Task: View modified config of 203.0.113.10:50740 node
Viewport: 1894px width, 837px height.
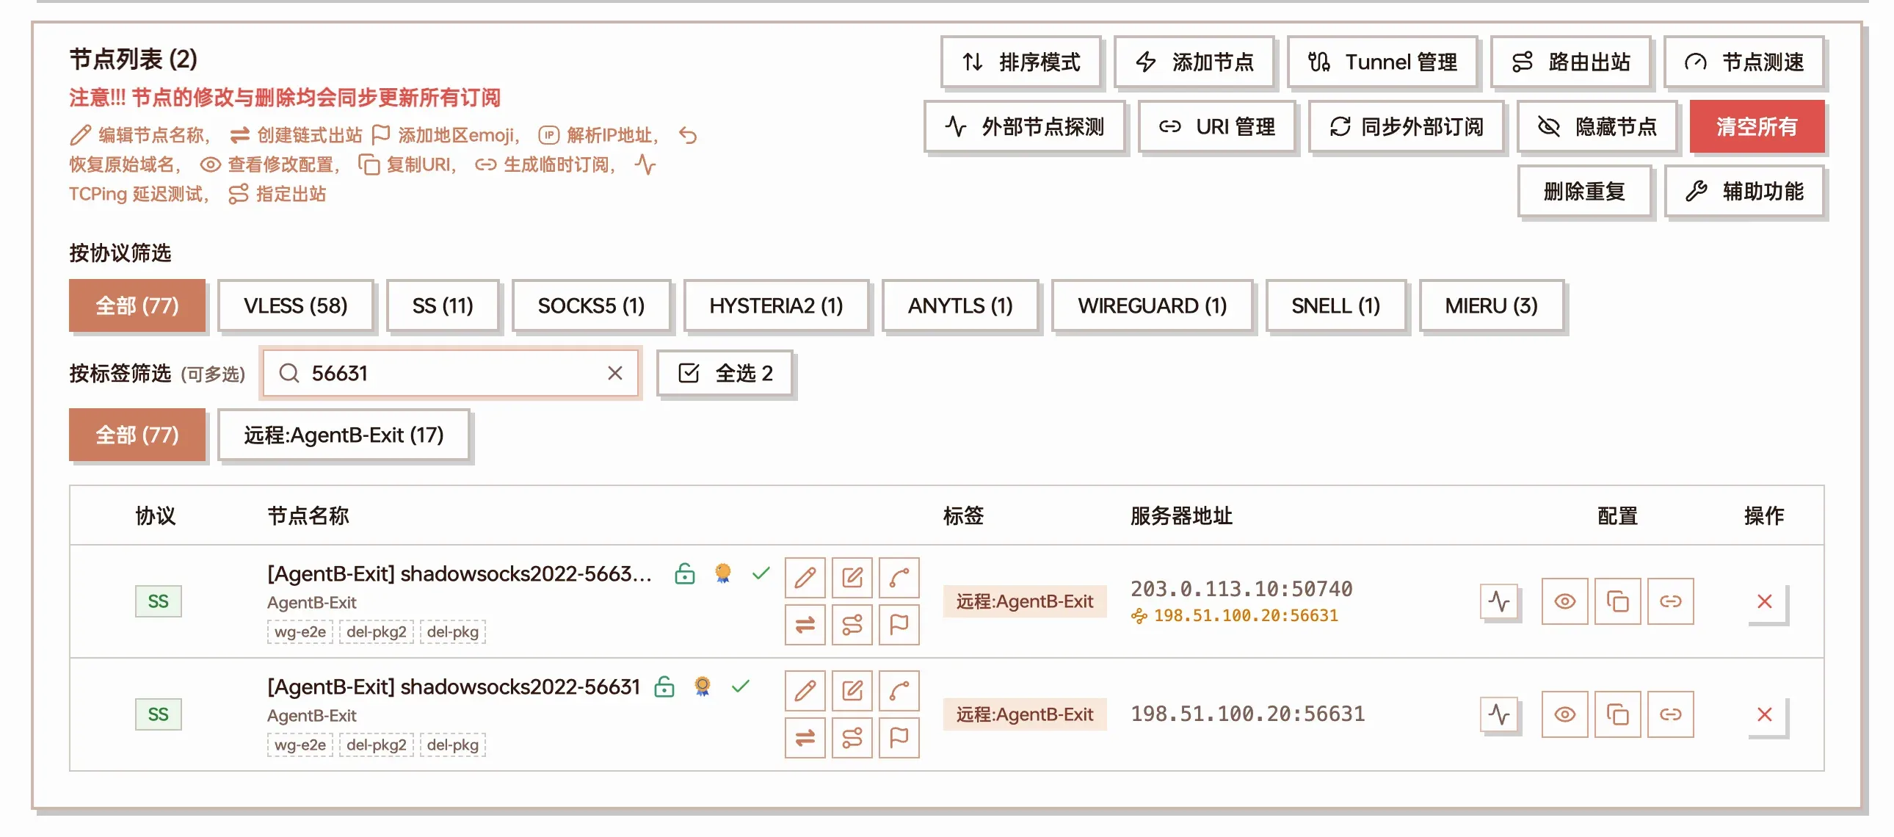Action: coord(1564,601)
